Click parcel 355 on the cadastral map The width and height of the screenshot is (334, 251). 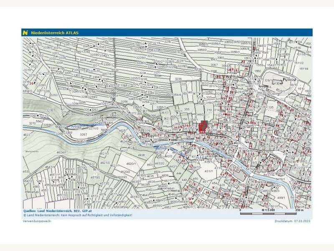(x=187, y=109)
